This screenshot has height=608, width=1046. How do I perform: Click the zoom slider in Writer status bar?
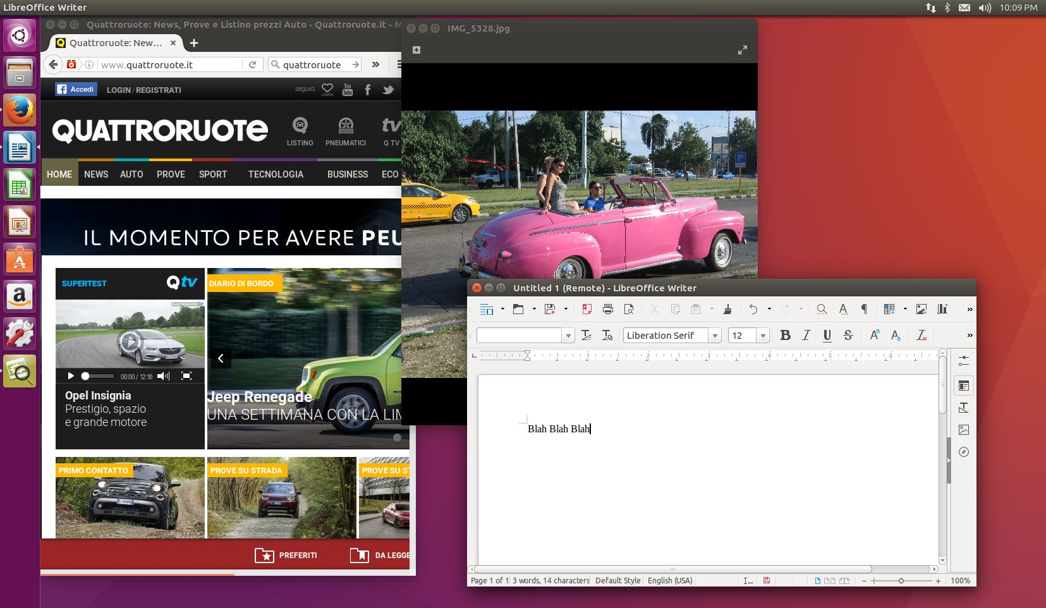click(x=901, y=581)
